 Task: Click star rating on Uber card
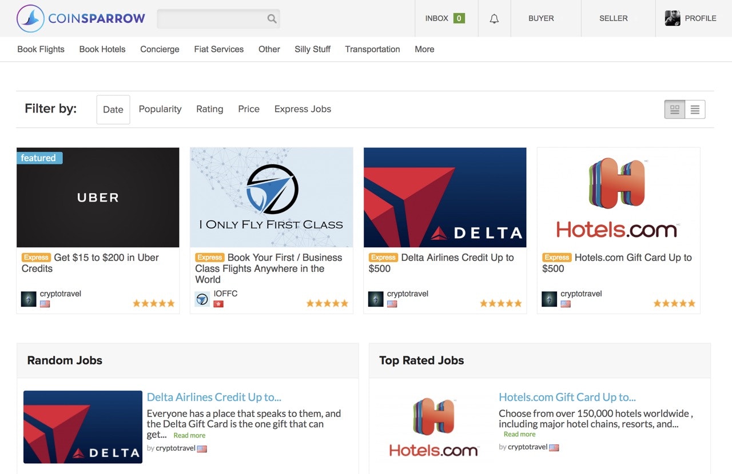click(154, 303)
